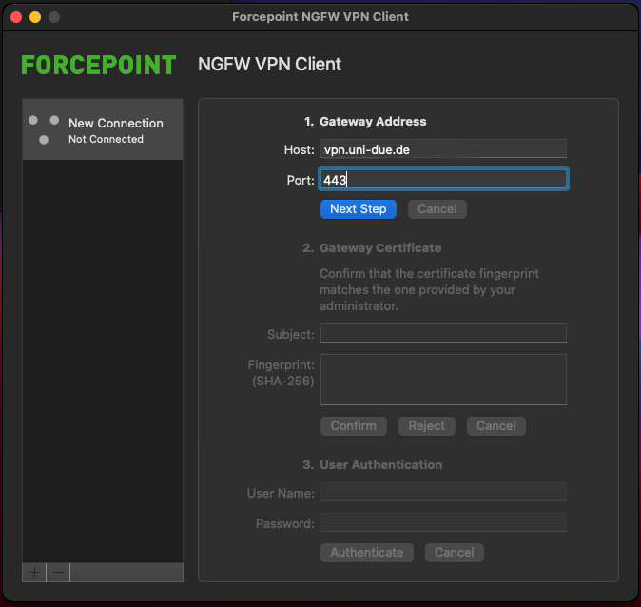This screenshot has height=607, width=641.
Task: Reject the gateway certificate
Action: (x=426, y=426)
